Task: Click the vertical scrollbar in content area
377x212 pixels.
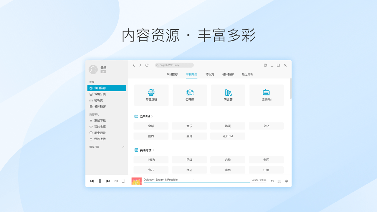Action: (x=290, y=89)
